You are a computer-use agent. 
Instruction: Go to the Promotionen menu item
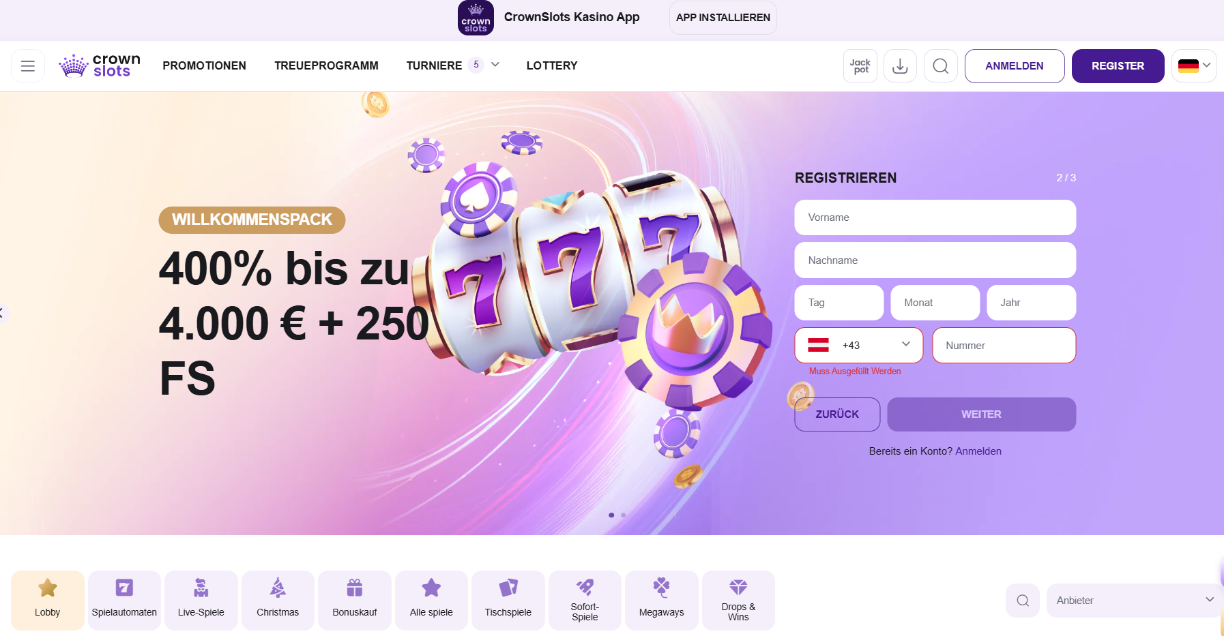coord(204,65)
